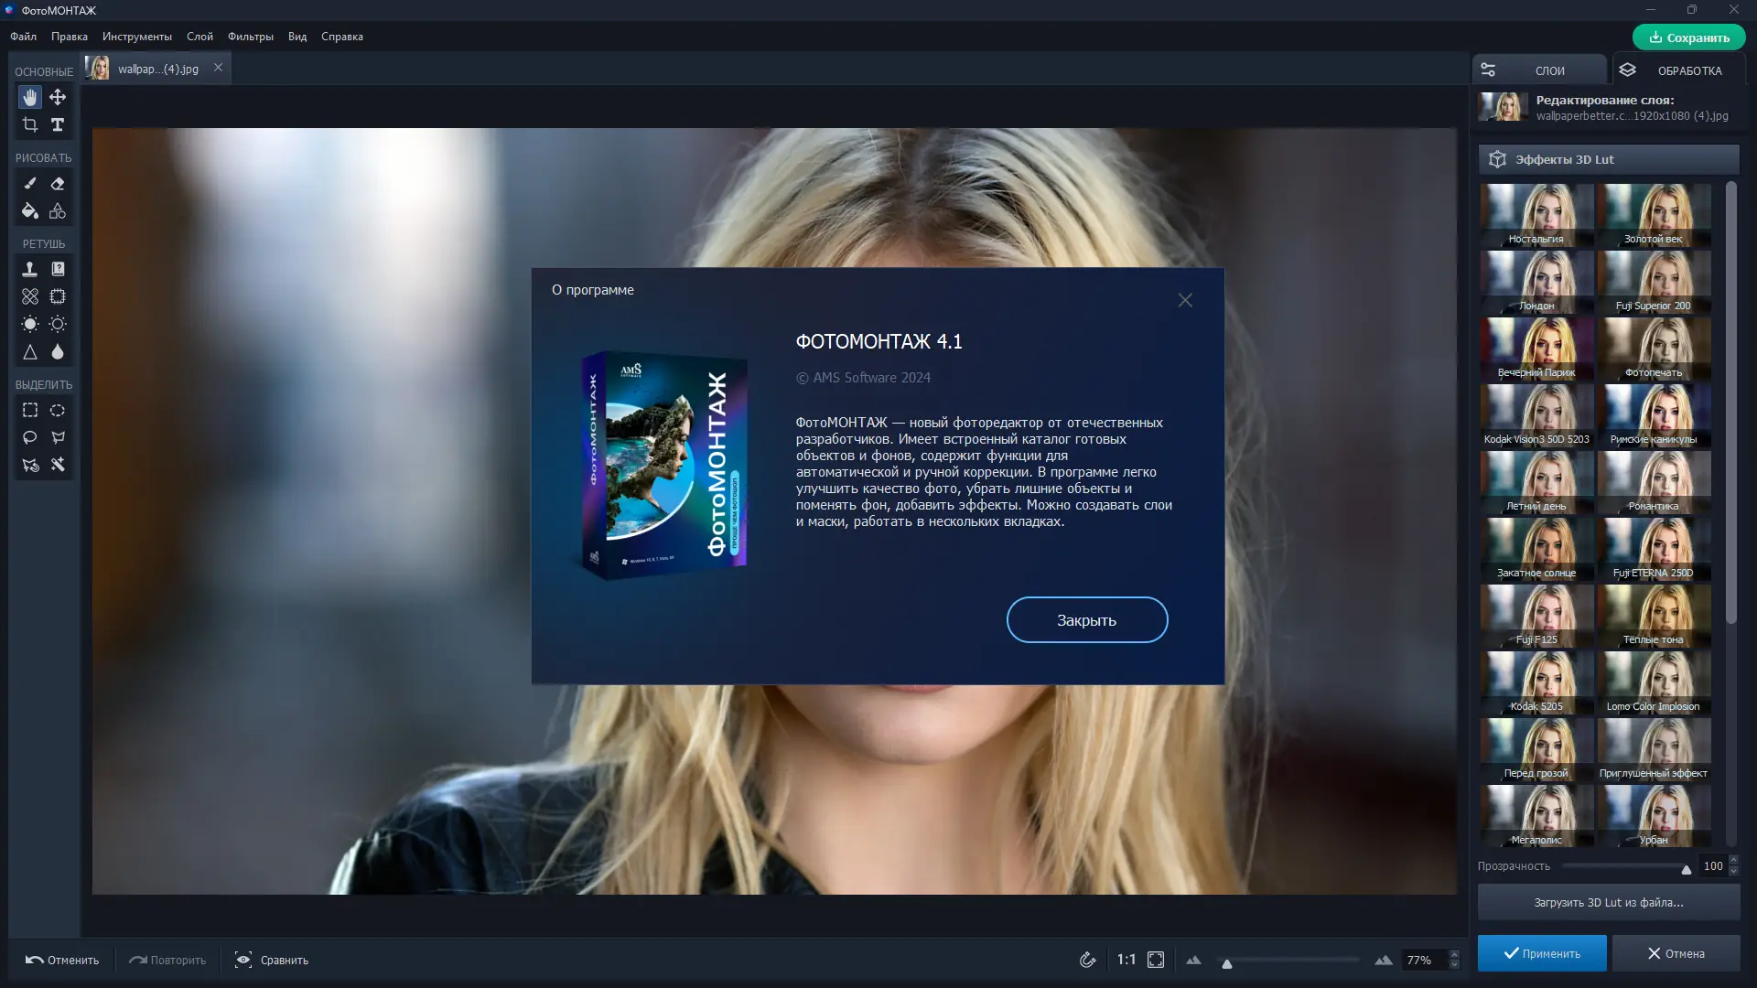Toggle fit-to-screen view icon
Viewport: 1757px width, 988px height.
tap(1156, 960)
